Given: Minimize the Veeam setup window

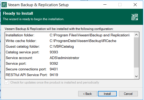Looking at the screenshot, I should pos(105,5).
